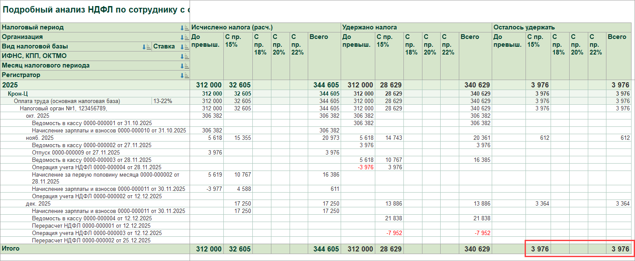Select the red -3 976 value cell
Viewport: 635px width, 261px height.
[358, 168]
